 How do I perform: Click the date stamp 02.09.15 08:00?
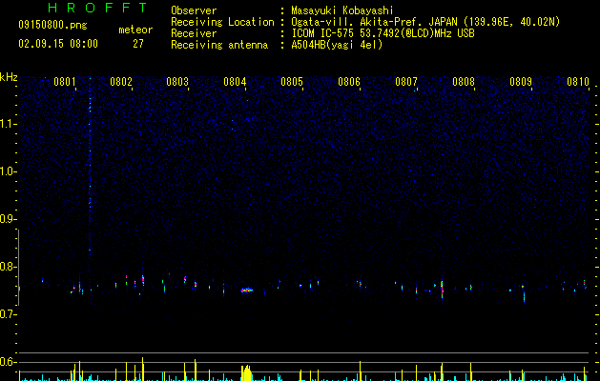(58, 44)
